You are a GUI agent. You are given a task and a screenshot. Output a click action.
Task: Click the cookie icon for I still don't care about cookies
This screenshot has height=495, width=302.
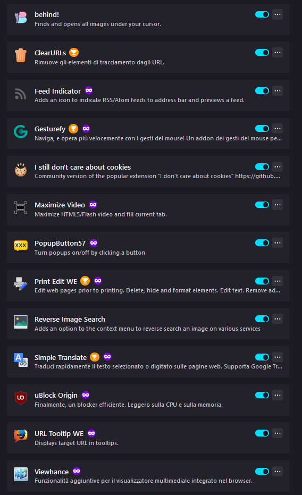click(21, 170)
